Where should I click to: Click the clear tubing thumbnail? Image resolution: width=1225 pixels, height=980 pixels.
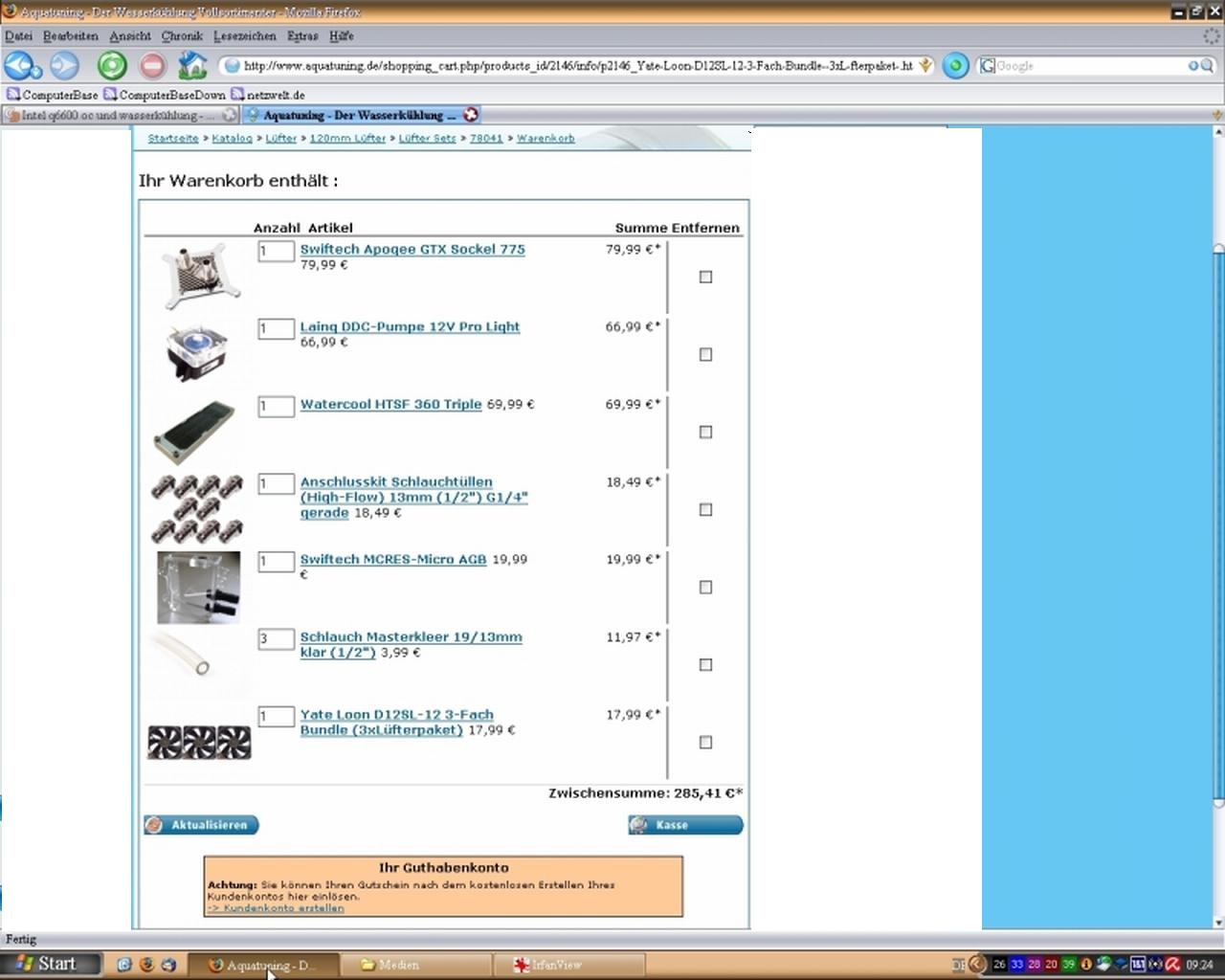pyautogui.click(x=199, y=661)
